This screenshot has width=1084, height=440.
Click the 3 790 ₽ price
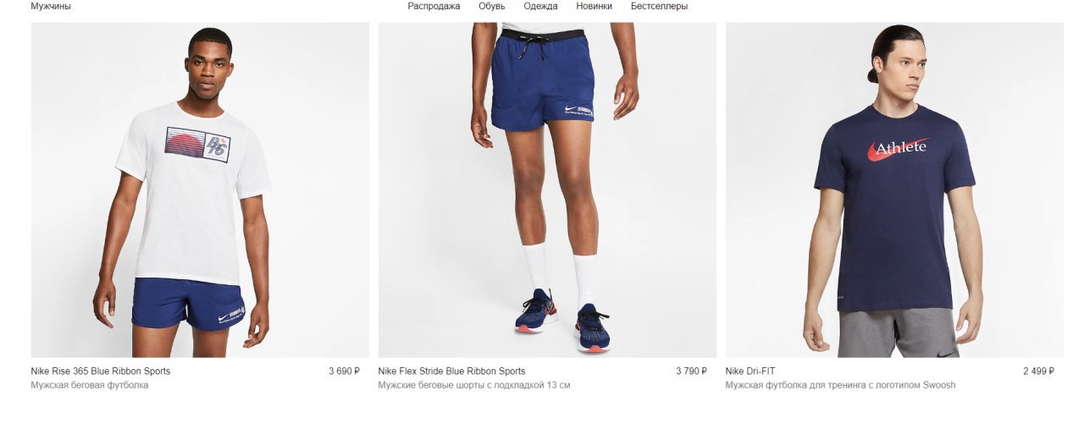coord(692,371)
